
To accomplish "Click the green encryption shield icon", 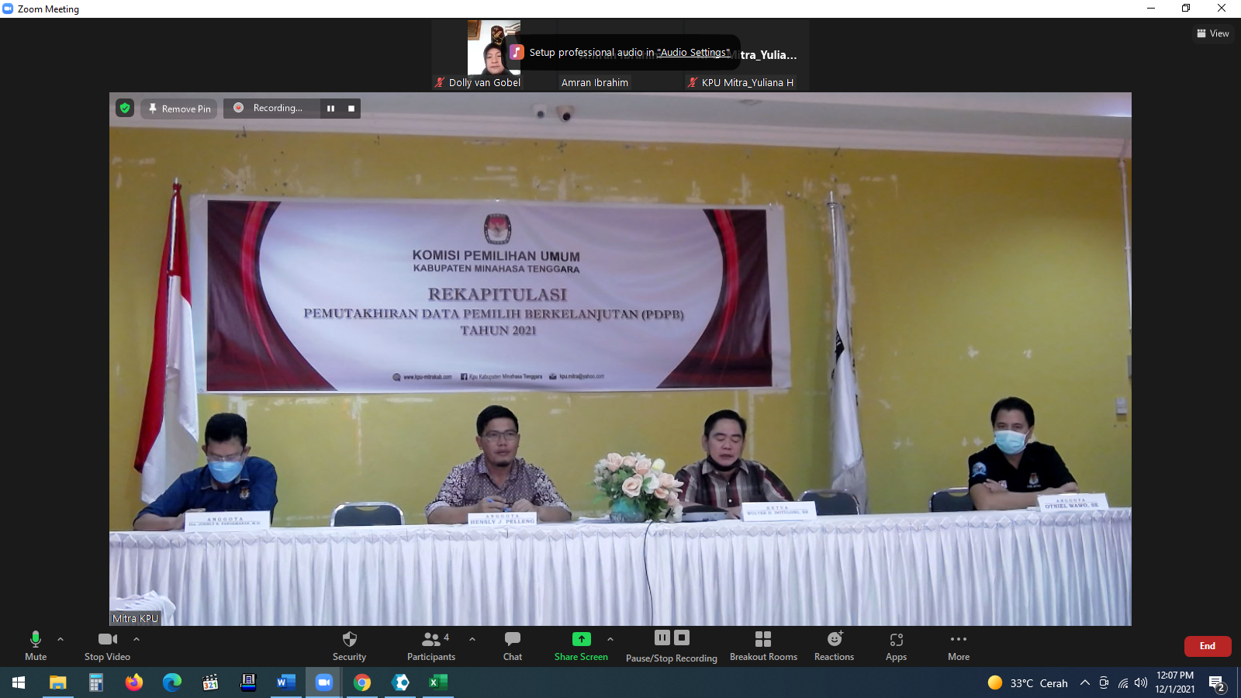I will point(125,108).
